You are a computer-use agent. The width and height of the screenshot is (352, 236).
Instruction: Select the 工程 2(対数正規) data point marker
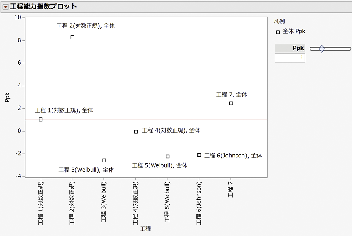pyautogui.click(x=72, y=37)
